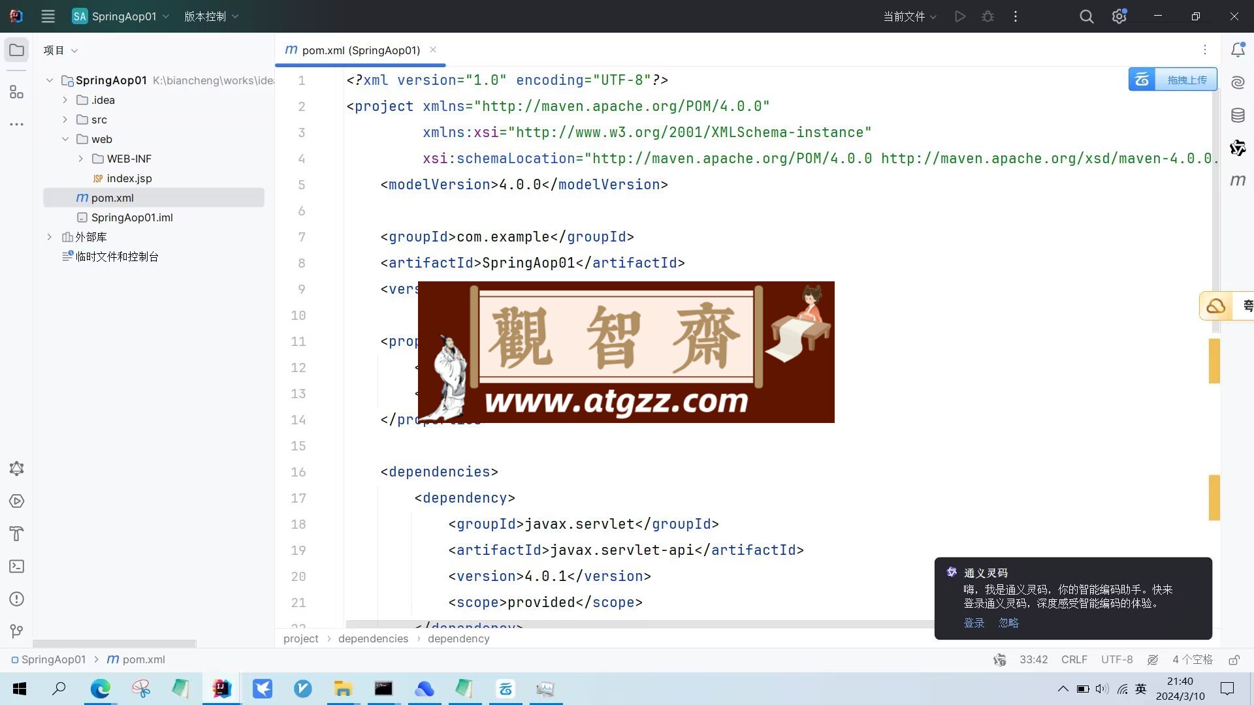Open IDE settings gear icon
Viewport: 1254px width, 705px height.
point(1119,16)
